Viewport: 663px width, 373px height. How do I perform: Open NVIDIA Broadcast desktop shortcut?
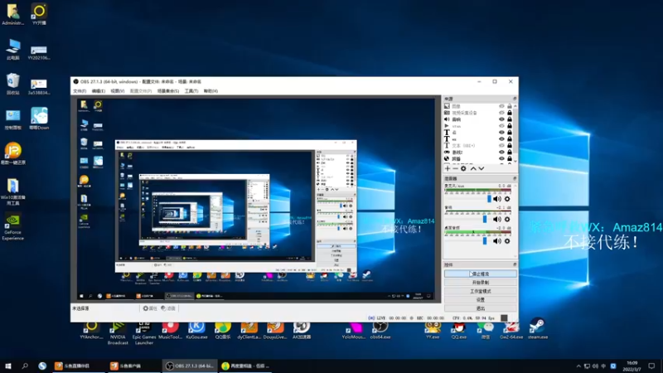(118, 333)
